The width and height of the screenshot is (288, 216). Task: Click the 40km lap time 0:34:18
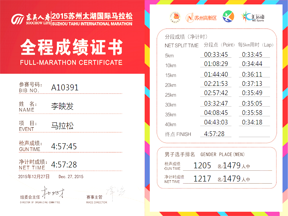click(x=252, y=122)
